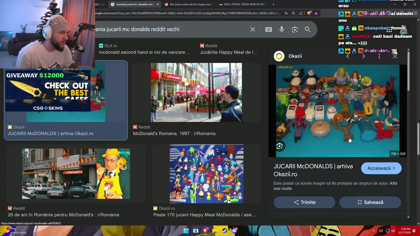Image resolution: width=420 pixels, height=236 pixels.
Task: Submit search with the magnifier icon
Action: click(307, 29)
